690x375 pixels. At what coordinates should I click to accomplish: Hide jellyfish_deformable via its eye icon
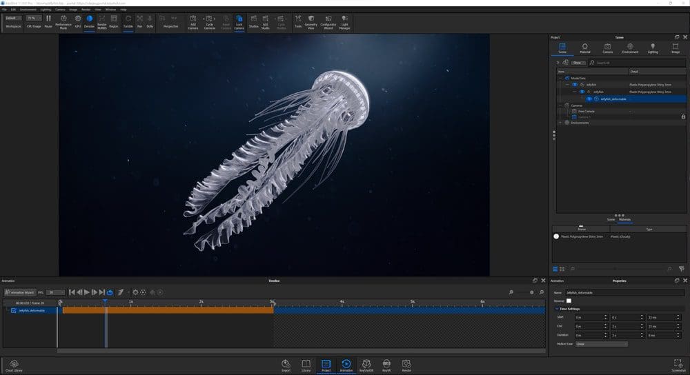[x=589, y=99]
